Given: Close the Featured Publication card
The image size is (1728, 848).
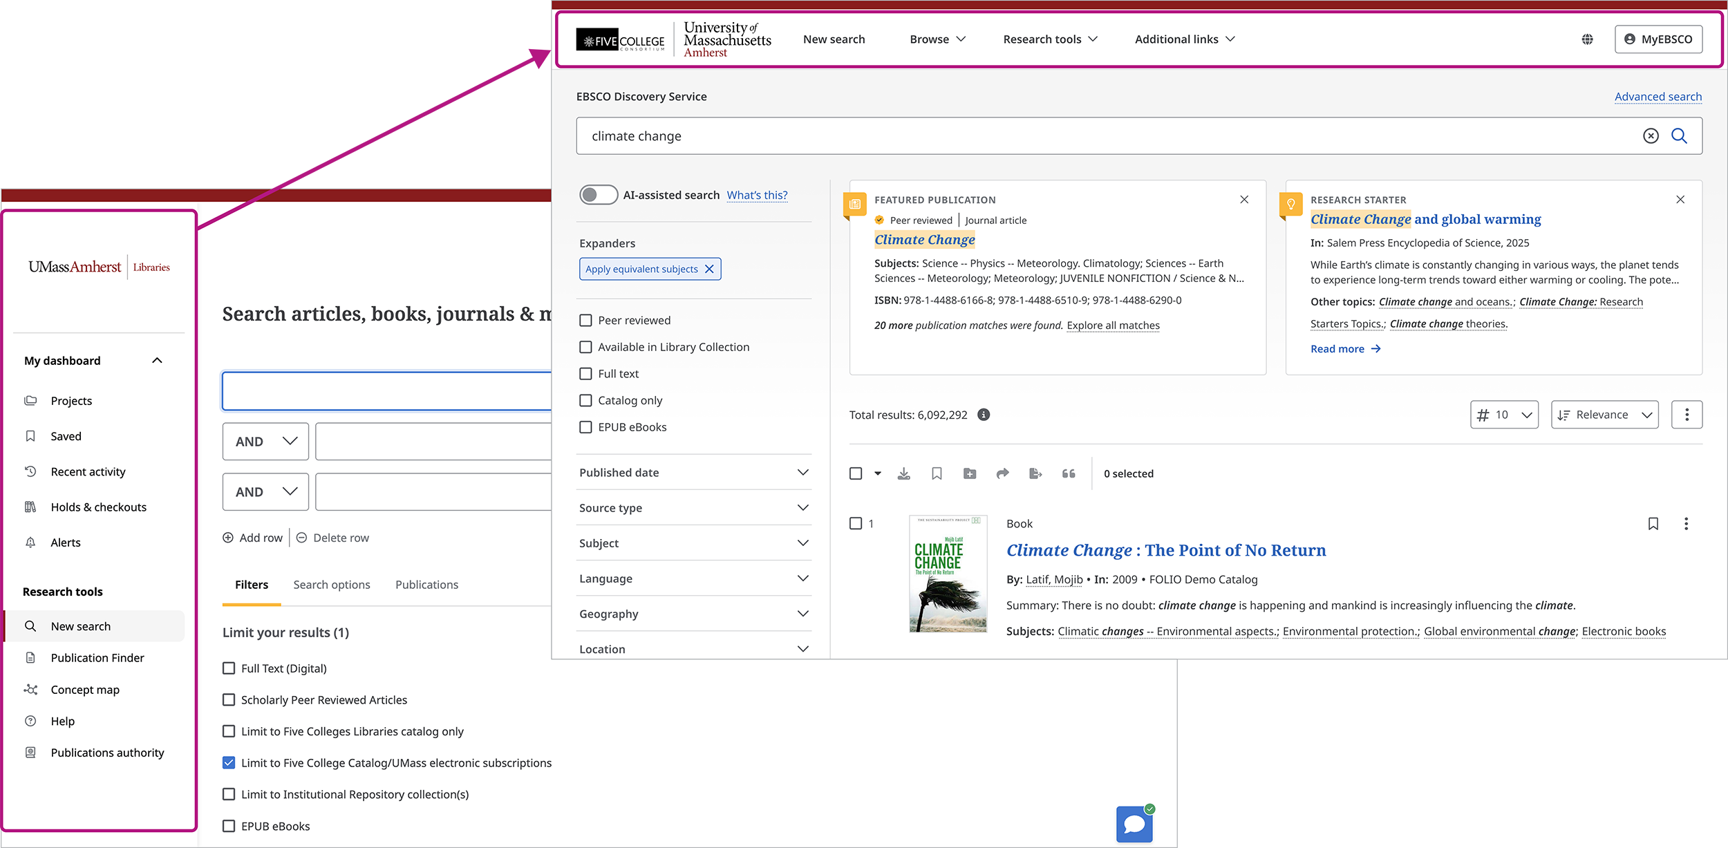Looking at the screenshot, I should pyautogui.click(x=1244, y=200).
